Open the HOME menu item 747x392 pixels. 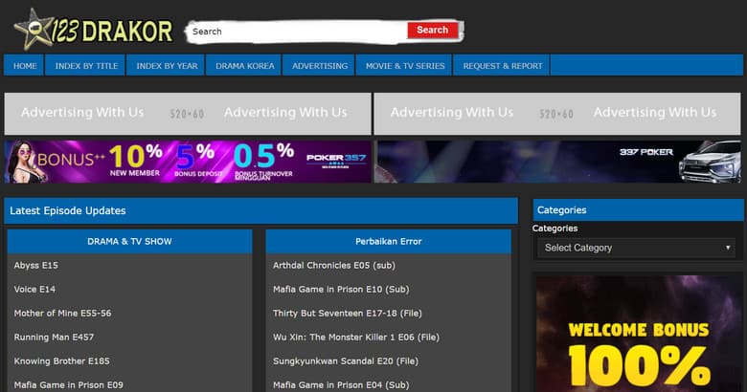[x=25, y=66]
